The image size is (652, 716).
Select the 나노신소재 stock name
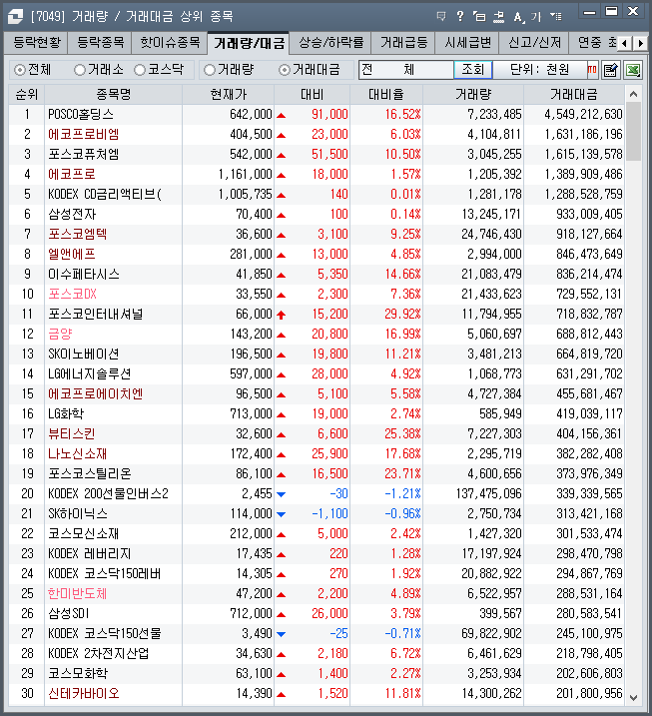tap(78, 454)
